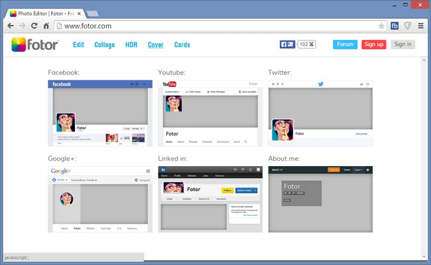This screenshot has height=265, width=431.
Task: Choose the Twitter cover template thumbnail
Action: click(x=320, y=113)
